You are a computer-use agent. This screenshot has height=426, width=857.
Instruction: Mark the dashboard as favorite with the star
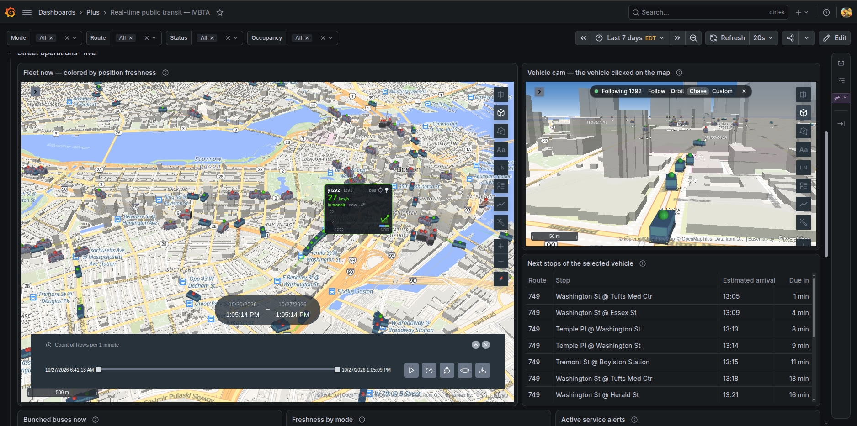pyautogui.click(x=220, y=12)
